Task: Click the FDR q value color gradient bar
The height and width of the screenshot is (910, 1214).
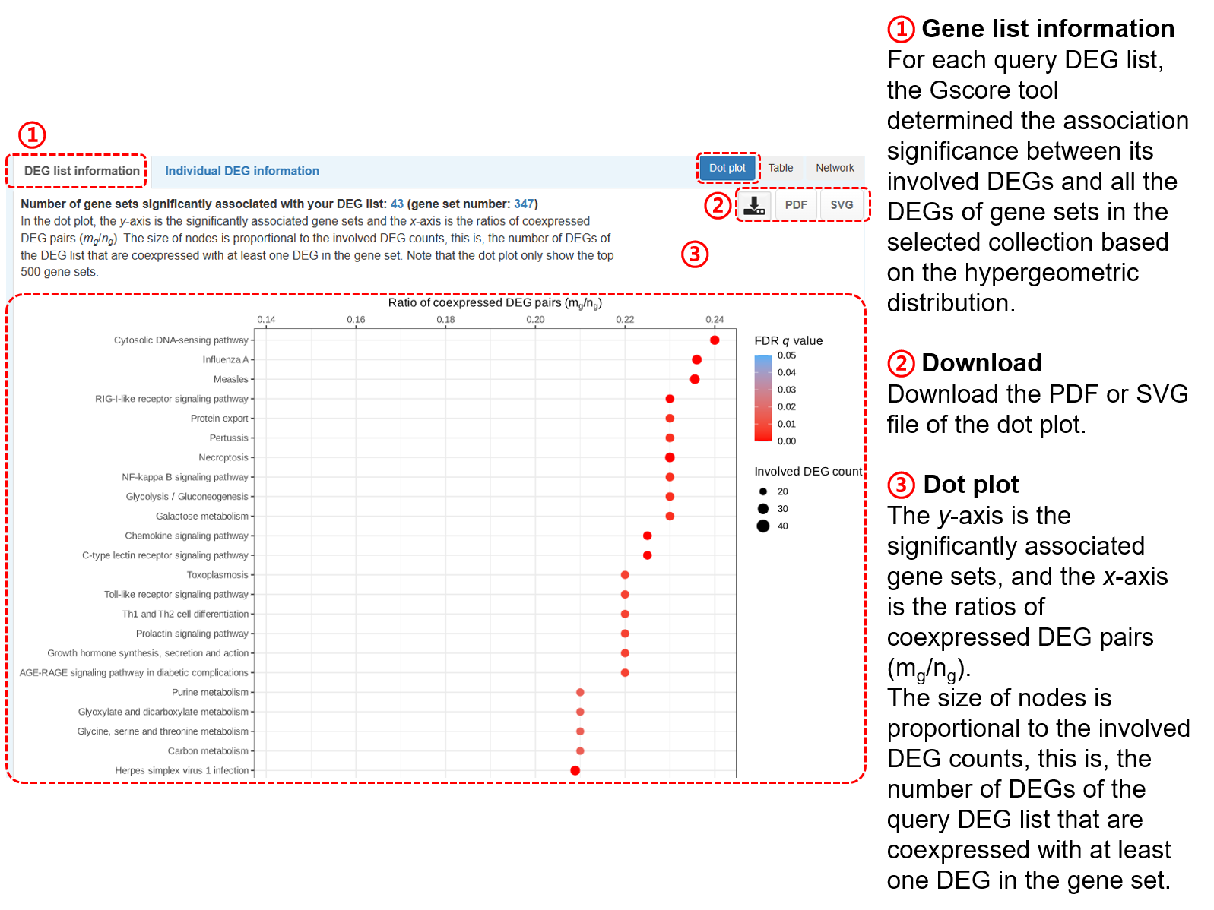Action: [762, 398]
